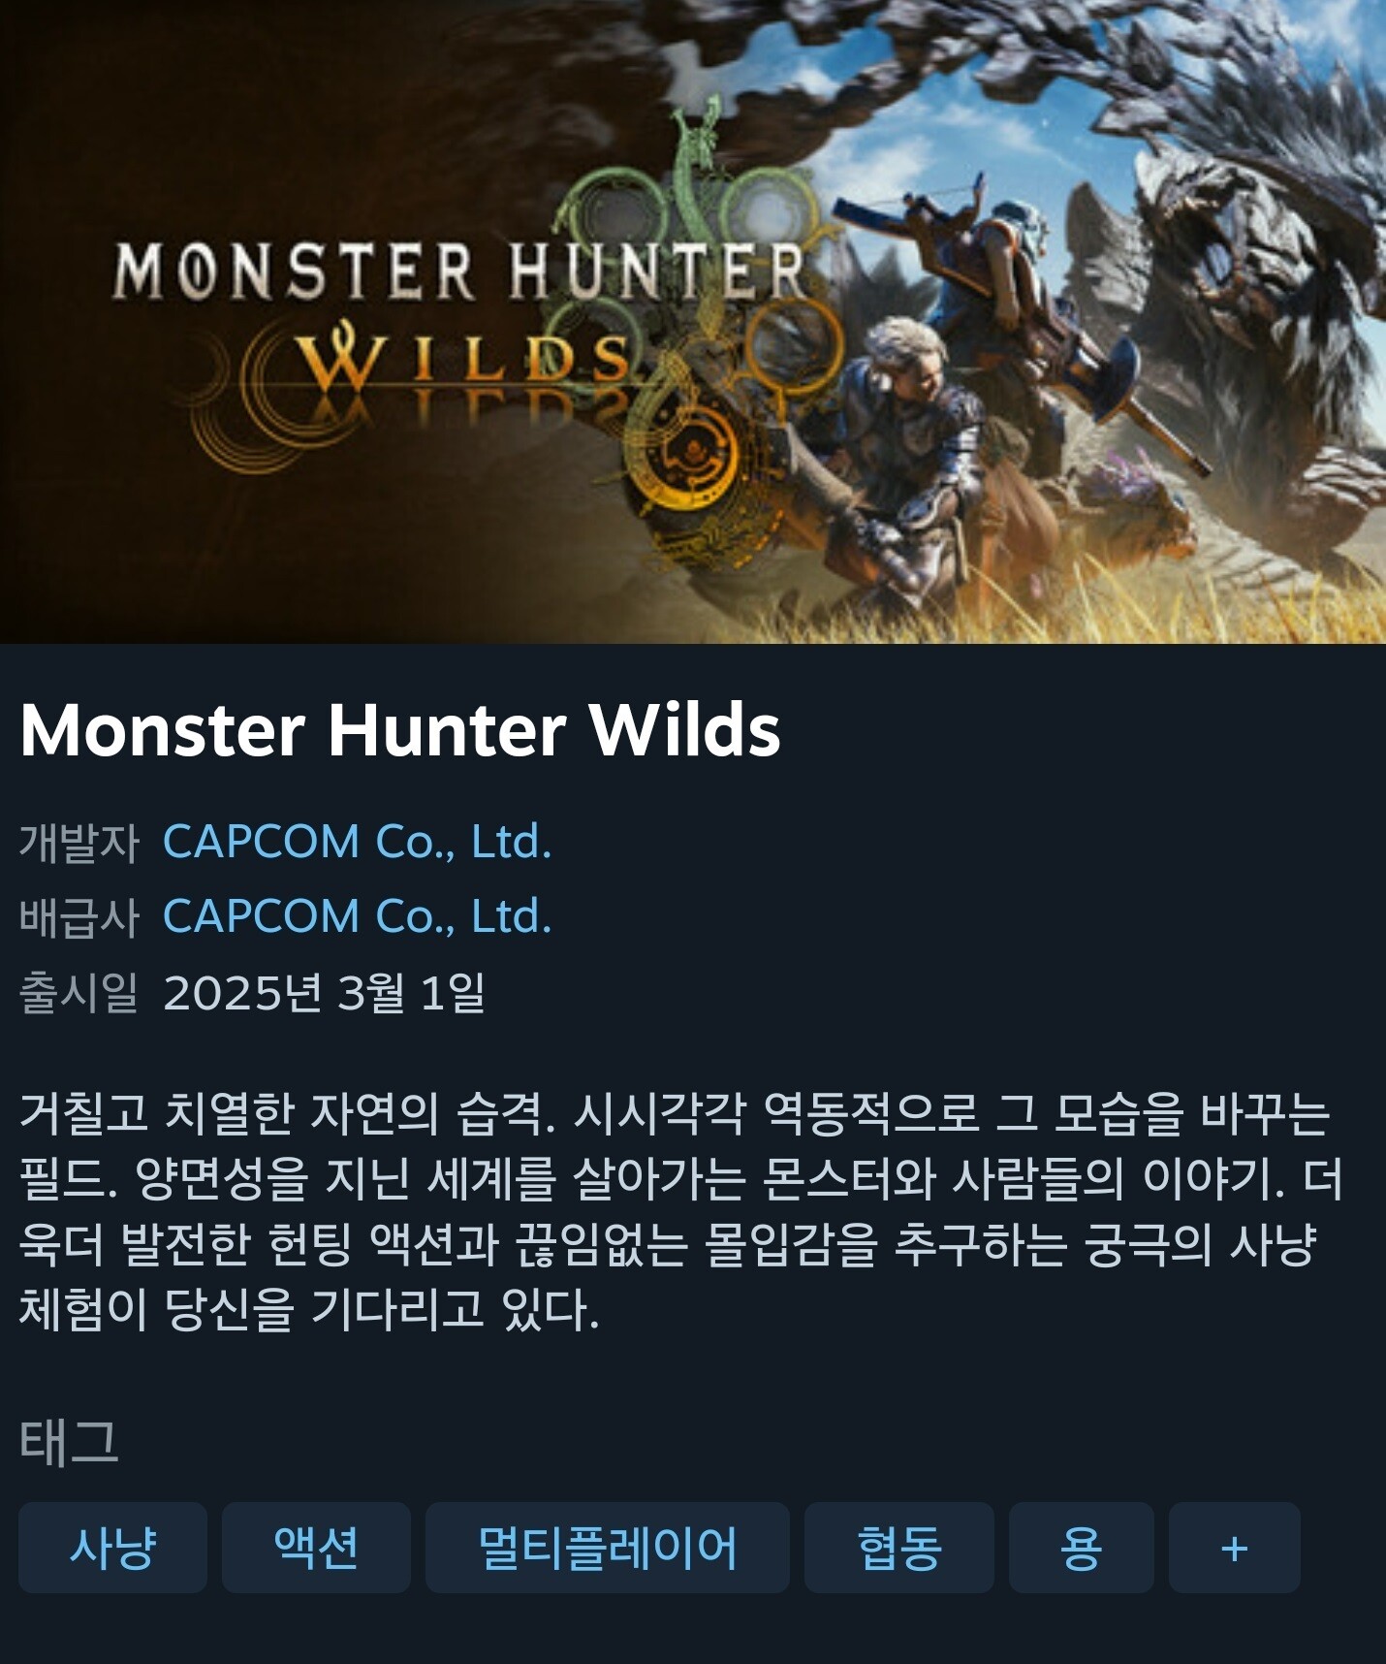This screenshot has width=1386, height=1664.
Task: Click the Monster Hunter Wilds title heading
Action: 399,729
